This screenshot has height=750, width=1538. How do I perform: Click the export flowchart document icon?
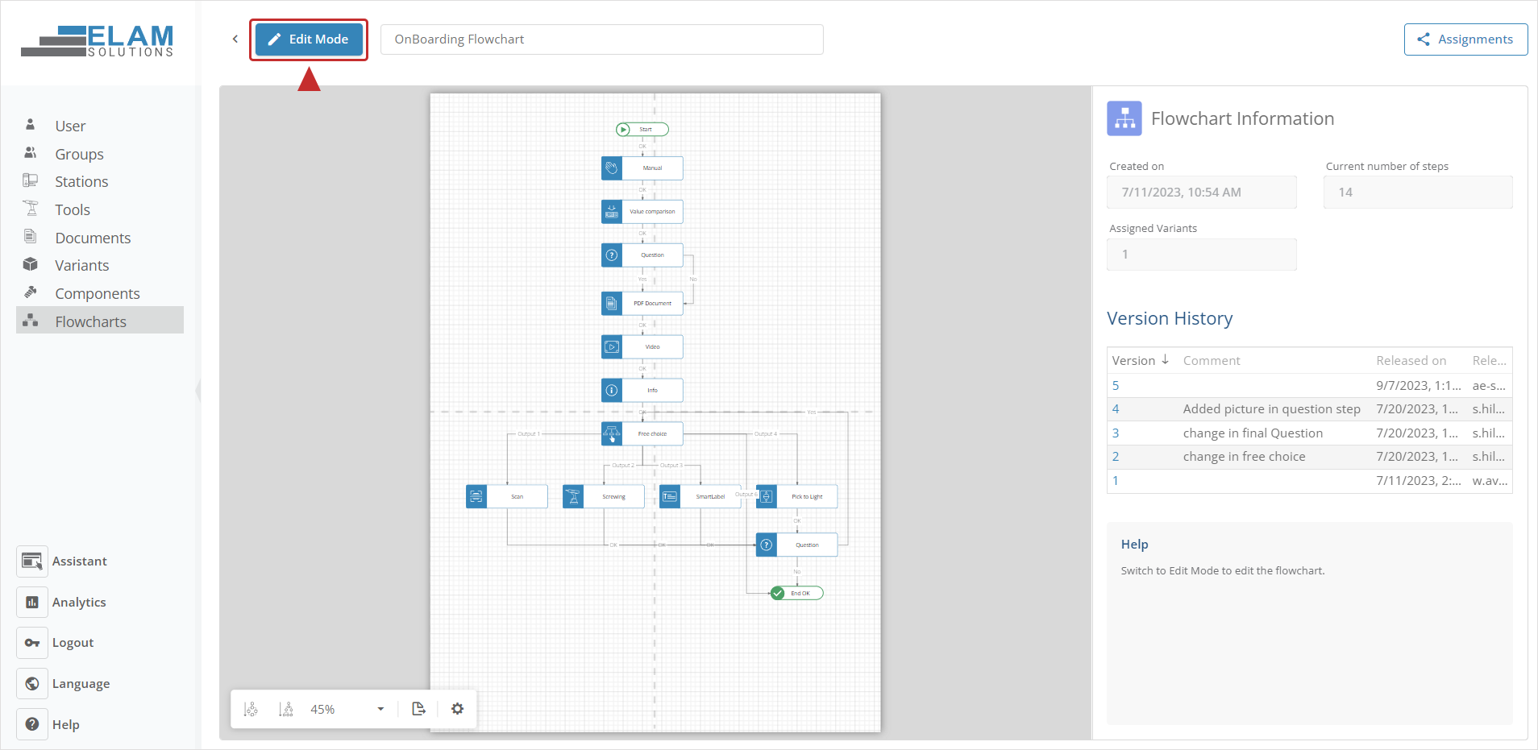418,709
